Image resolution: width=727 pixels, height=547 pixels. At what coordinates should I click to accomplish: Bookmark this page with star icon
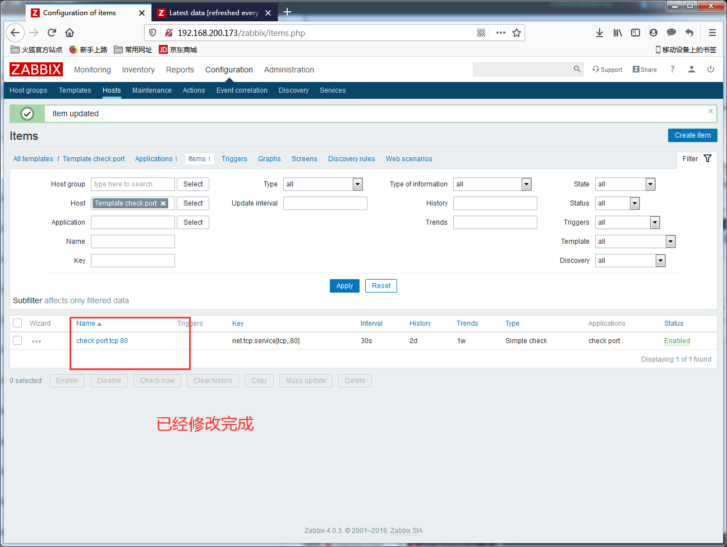tap(517, 33)
